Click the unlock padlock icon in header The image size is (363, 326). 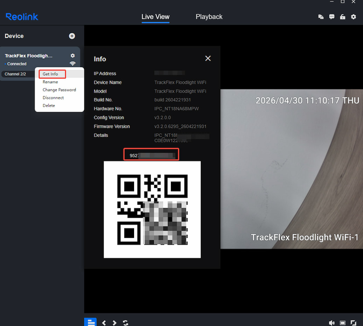(343, 17)
